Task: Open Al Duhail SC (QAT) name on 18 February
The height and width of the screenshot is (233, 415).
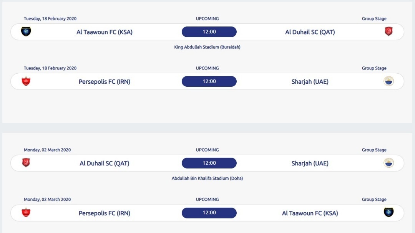Action: [310, 32]
